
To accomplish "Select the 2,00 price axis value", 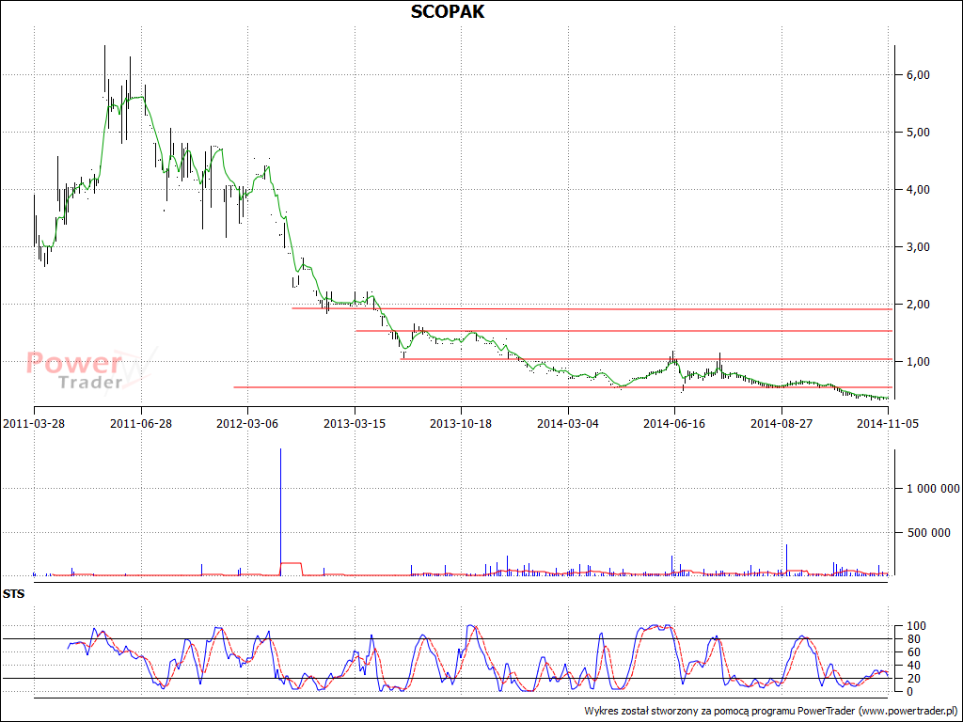I will [x=918, y=304].
